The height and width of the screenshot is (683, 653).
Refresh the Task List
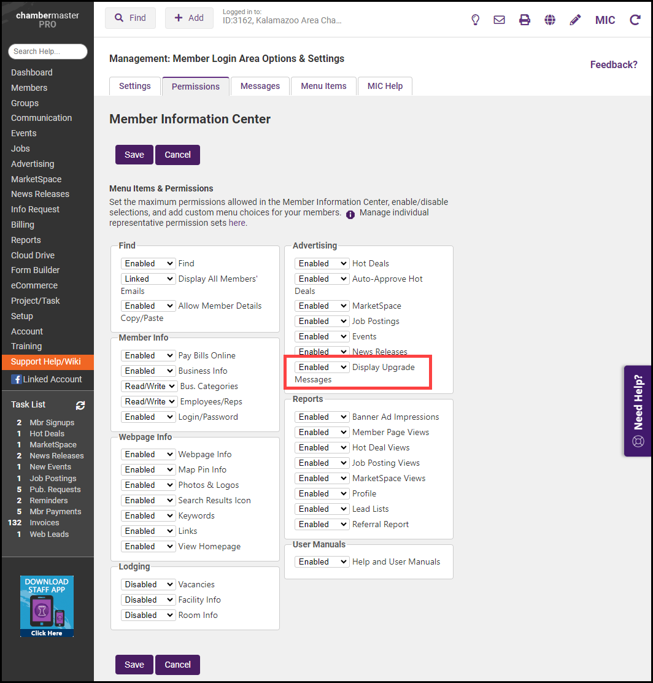pyautogui.click(x=80, y=405)
